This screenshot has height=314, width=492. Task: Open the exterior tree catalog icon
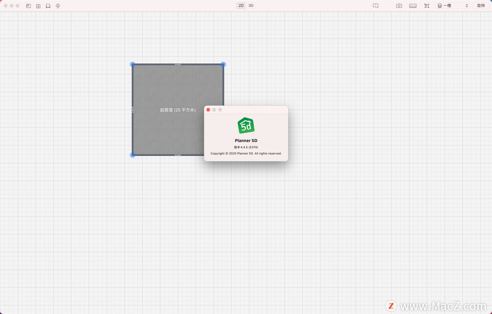[58, 6]
